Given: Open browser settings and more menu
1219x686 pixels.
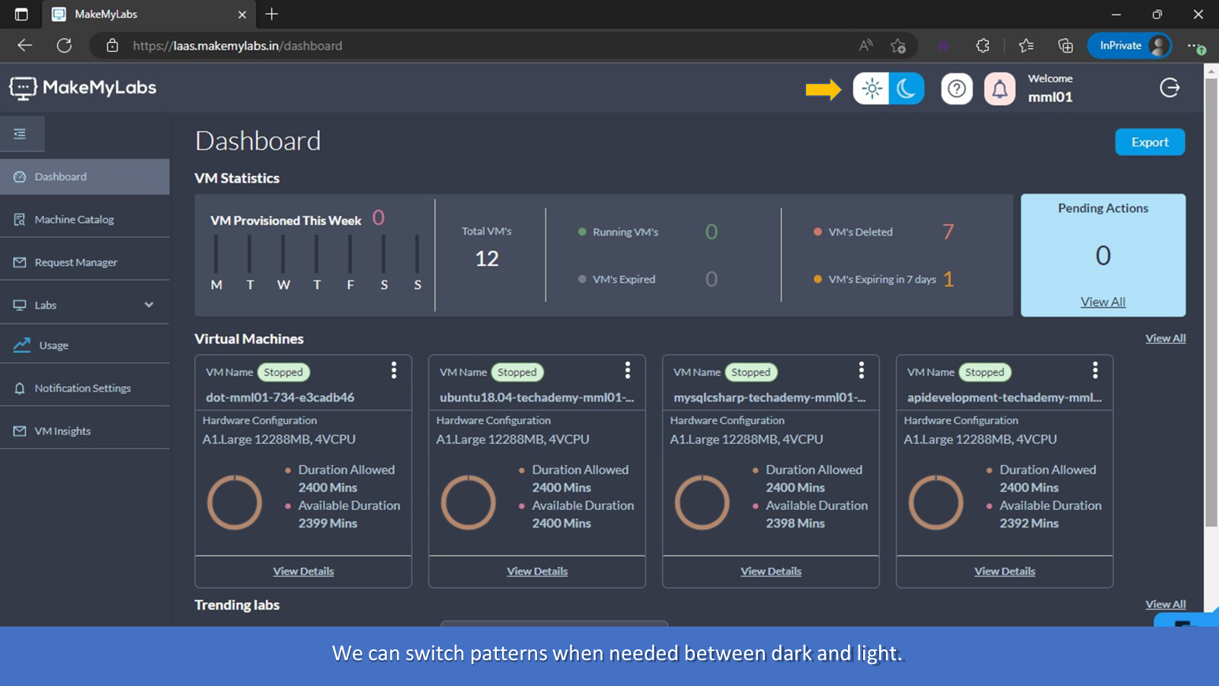Looking at the screenshot, I should click(1195, 46).
